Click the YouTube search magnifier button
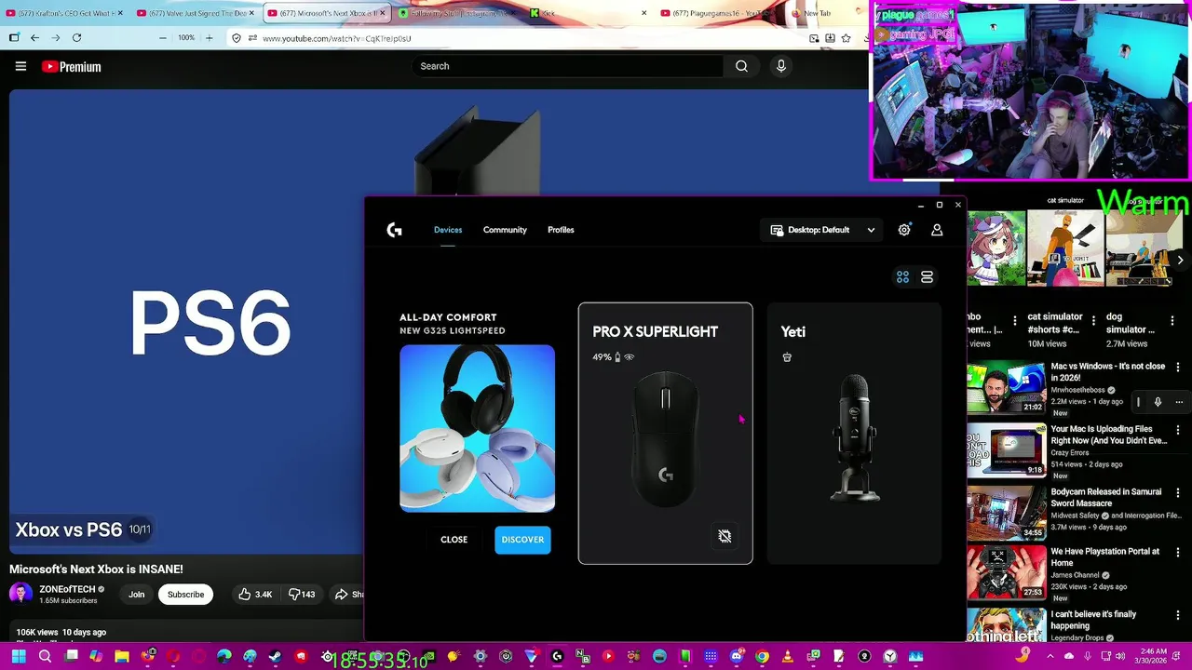Screen dimensions: 1192x670 point(741,66)
